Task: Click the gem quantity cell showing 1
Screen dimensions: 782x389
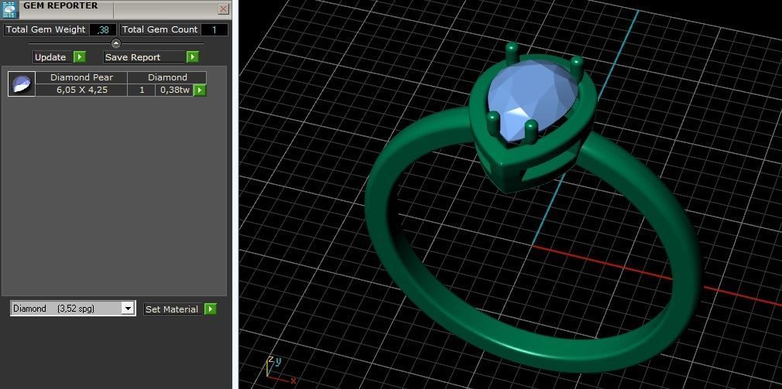Action: tap(142, 90)
